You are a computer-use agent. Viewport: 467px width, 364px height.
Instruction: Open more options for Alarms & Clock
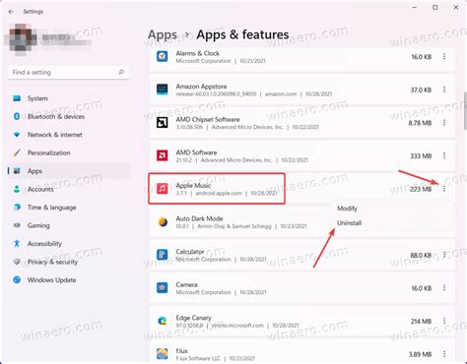(444, 57)
